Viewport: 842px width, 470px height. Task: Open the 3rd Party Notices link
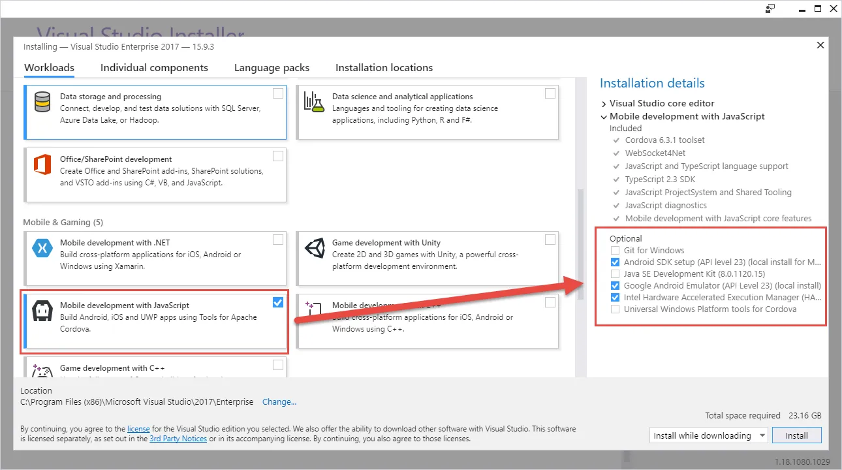click(x=178, y=439)
